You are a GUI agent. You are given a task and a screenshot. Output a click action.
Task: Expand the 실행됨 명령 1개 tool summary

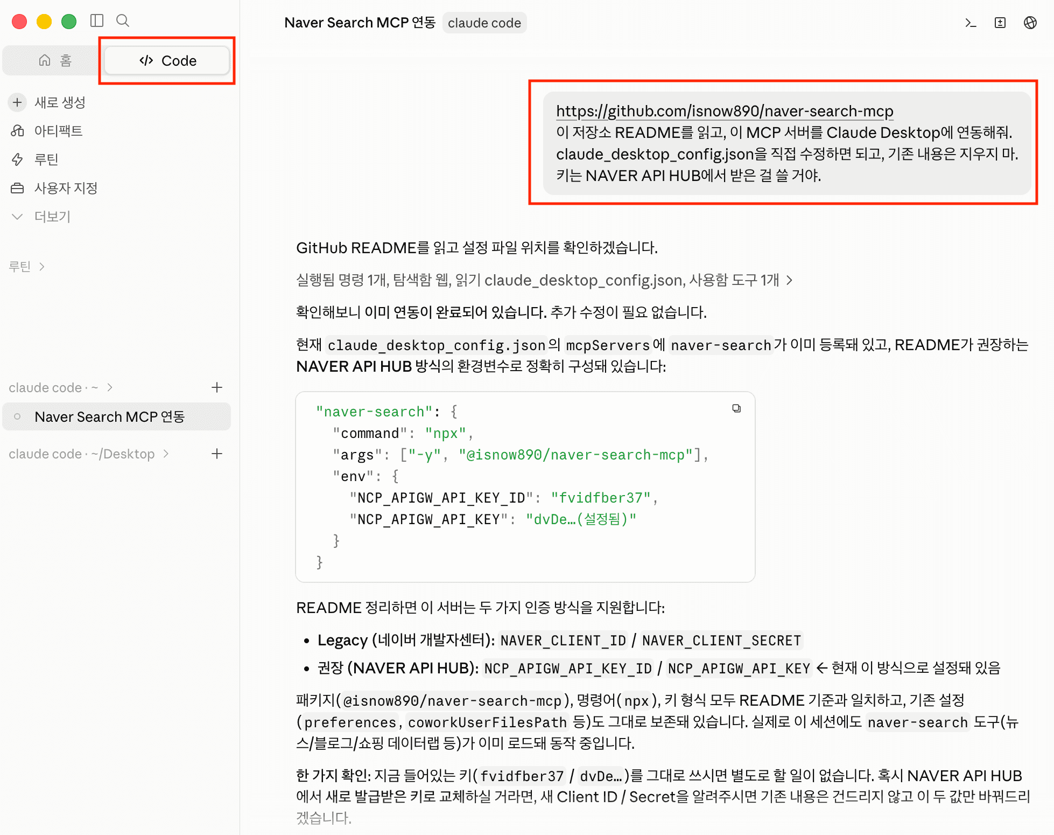[x=544, y=280]
